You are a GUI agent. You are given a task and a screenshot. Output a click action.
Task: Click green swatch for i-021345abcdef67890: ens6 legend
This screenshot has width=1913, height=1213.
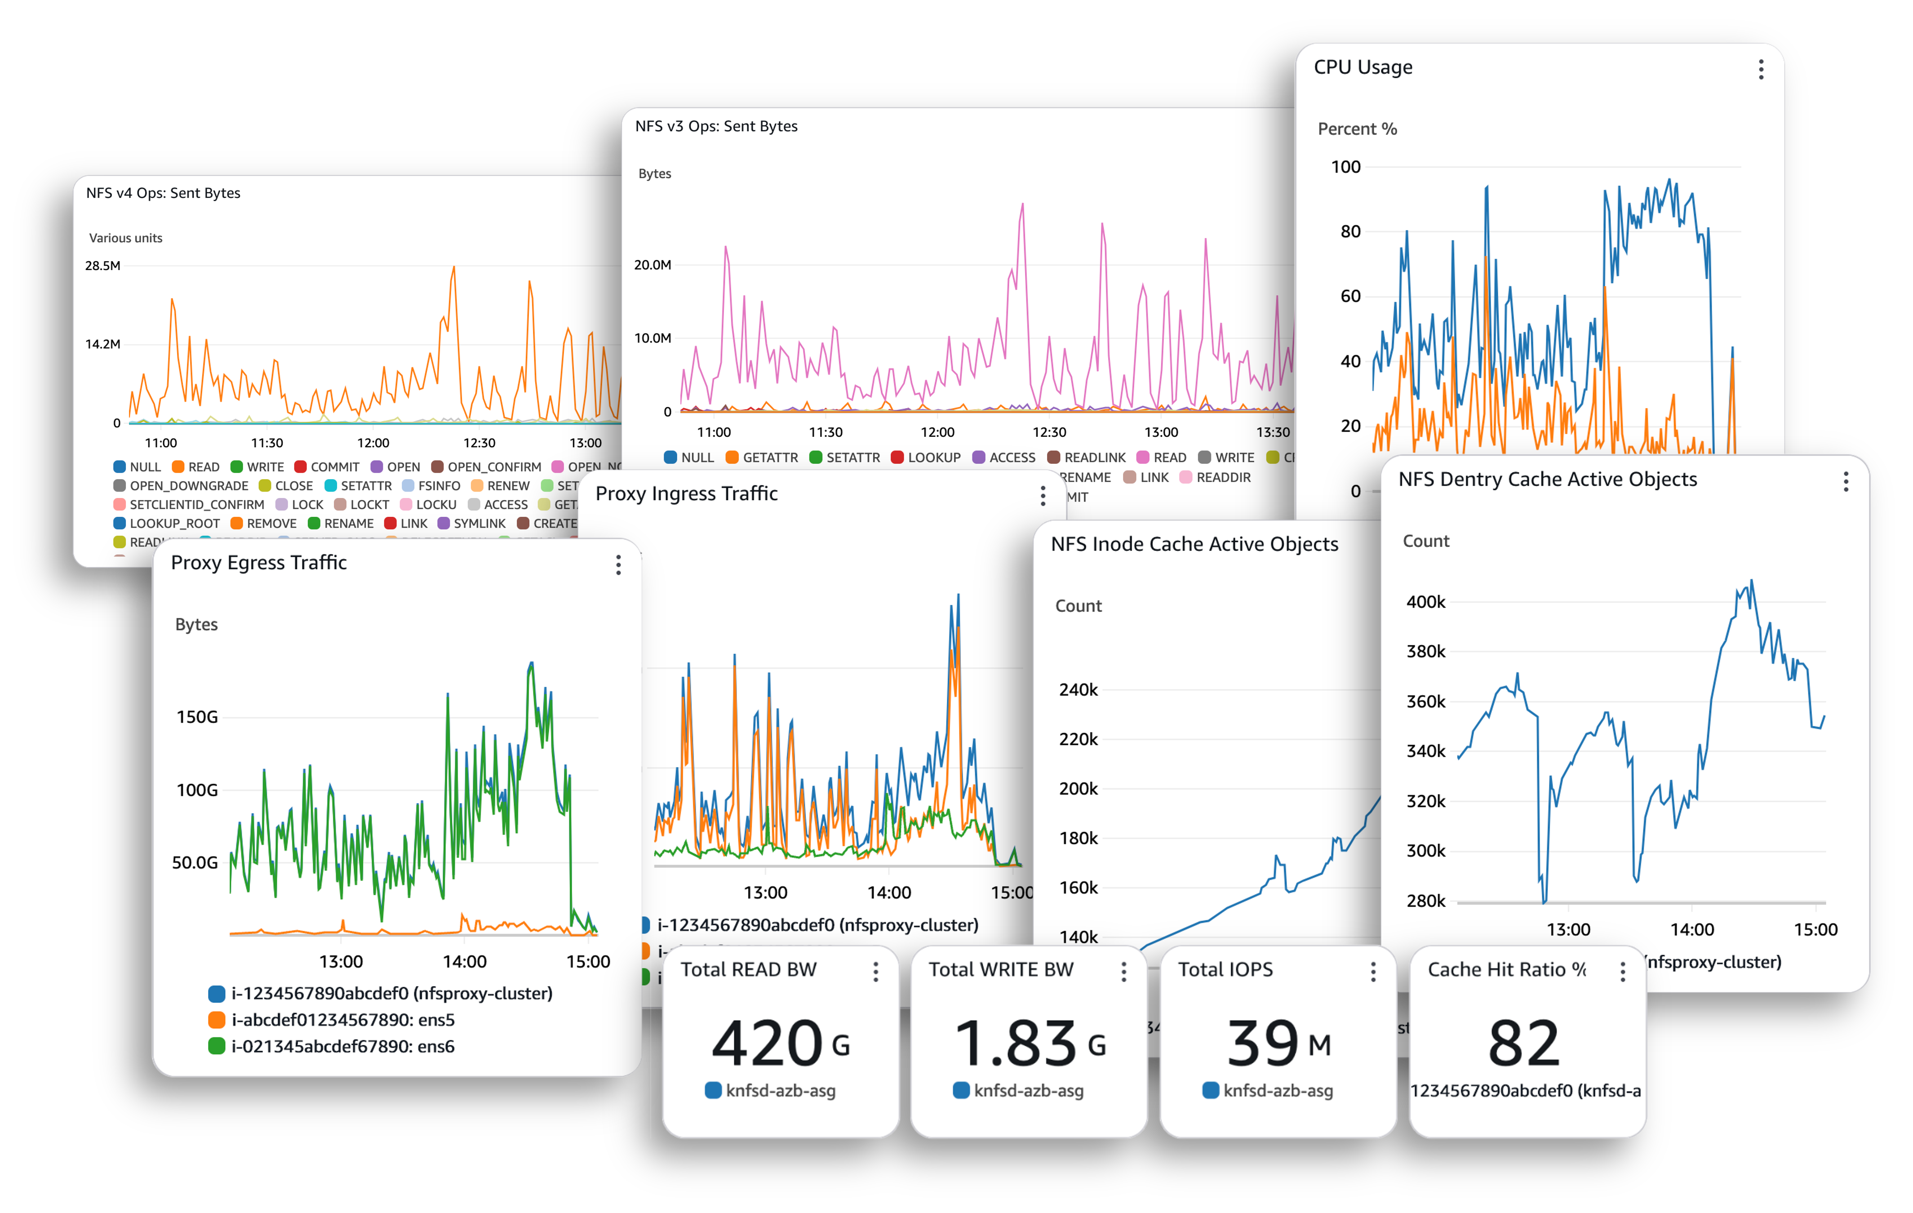tap(216, 1046)
